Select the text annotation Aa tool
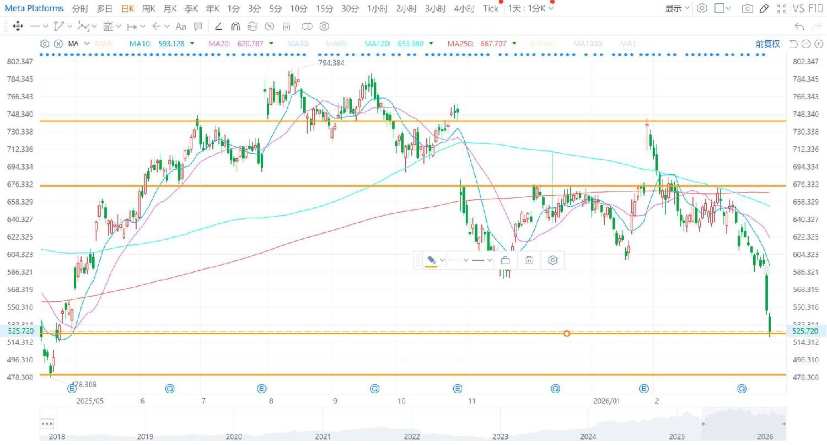The height and width of the screenshot is (445, 827). pos(180,26)
